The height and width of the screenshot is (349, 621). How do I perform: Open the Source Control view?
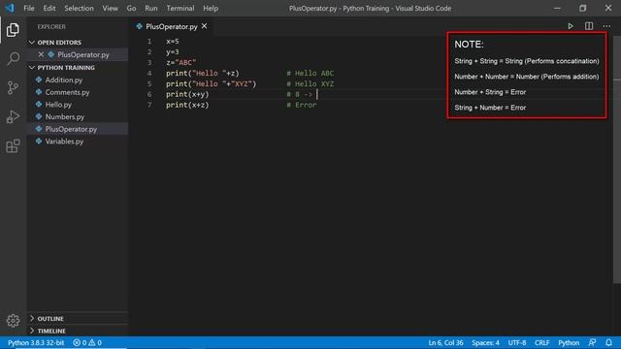coord(13,87)
